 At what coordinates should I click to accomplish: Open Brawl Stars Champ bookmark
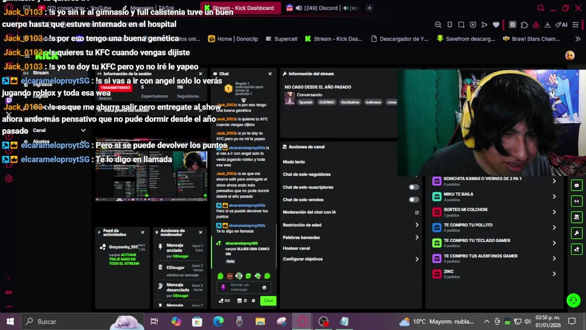click(x=532, y=39)
